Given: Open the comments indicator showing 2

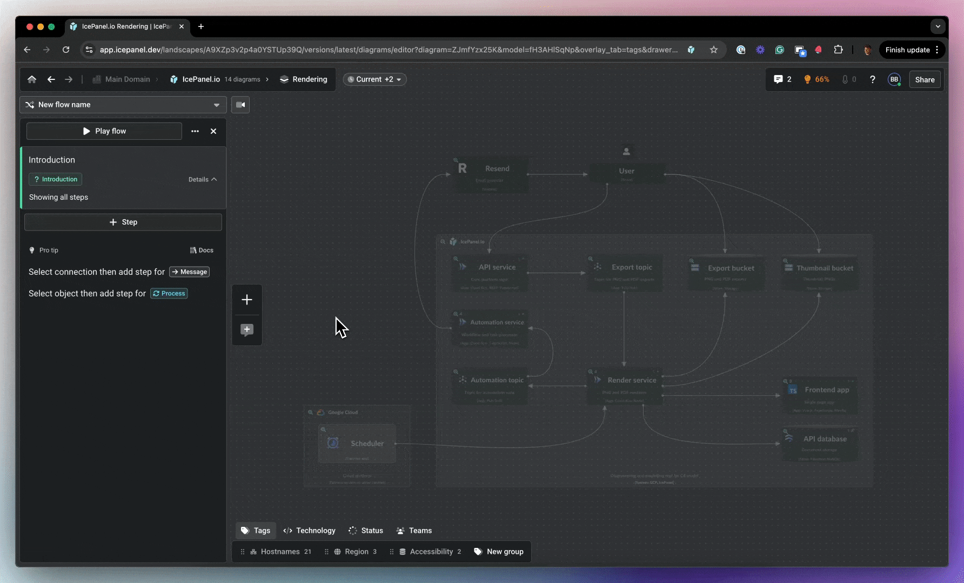Looking at the screenshot, I should pyautogui.click(x=782, y=79).
